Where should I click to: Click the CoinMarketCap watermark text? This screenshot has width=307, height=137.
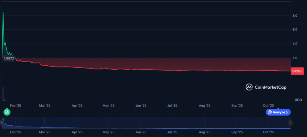270,87
